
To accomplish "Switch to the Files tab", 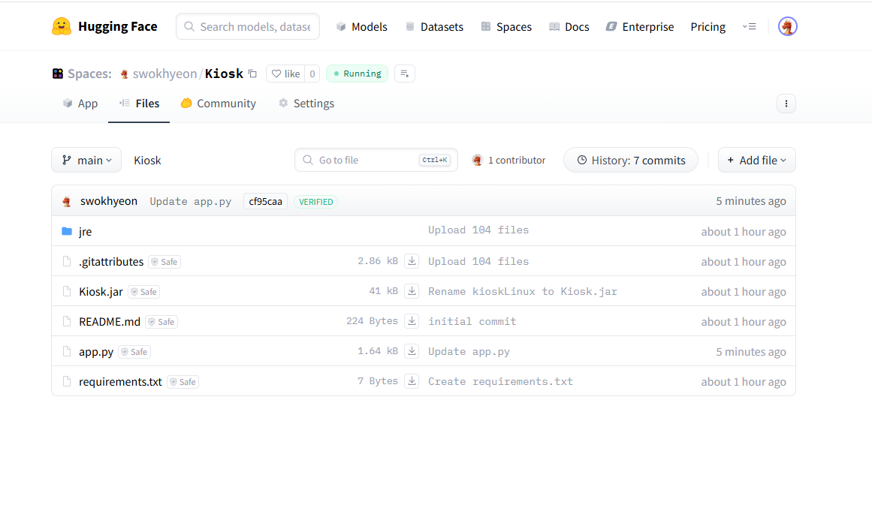I will point(139,104).
